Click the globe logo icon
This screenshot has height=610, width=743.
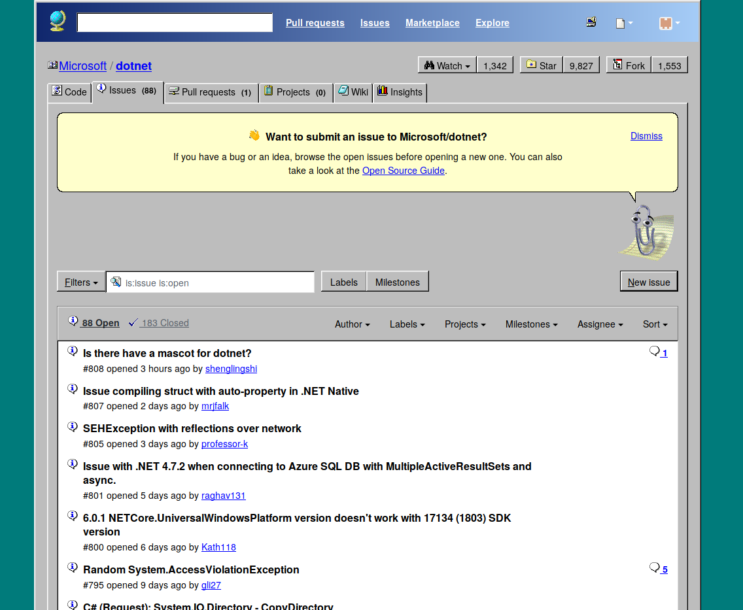58,22
